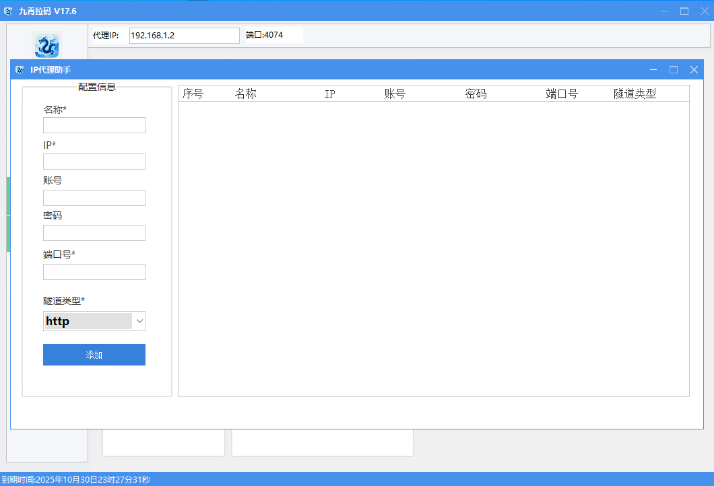Image resolution: width=714 pixels, height=486 pixels.
Task: Click the 密码 column header in table
Action: (476, 94)
